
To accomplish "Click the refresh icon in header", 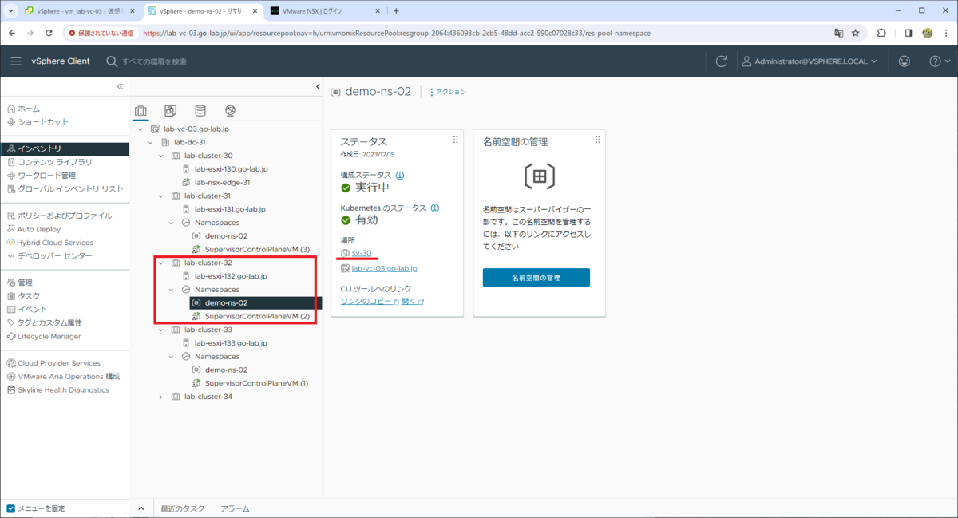I will point(722,61).
